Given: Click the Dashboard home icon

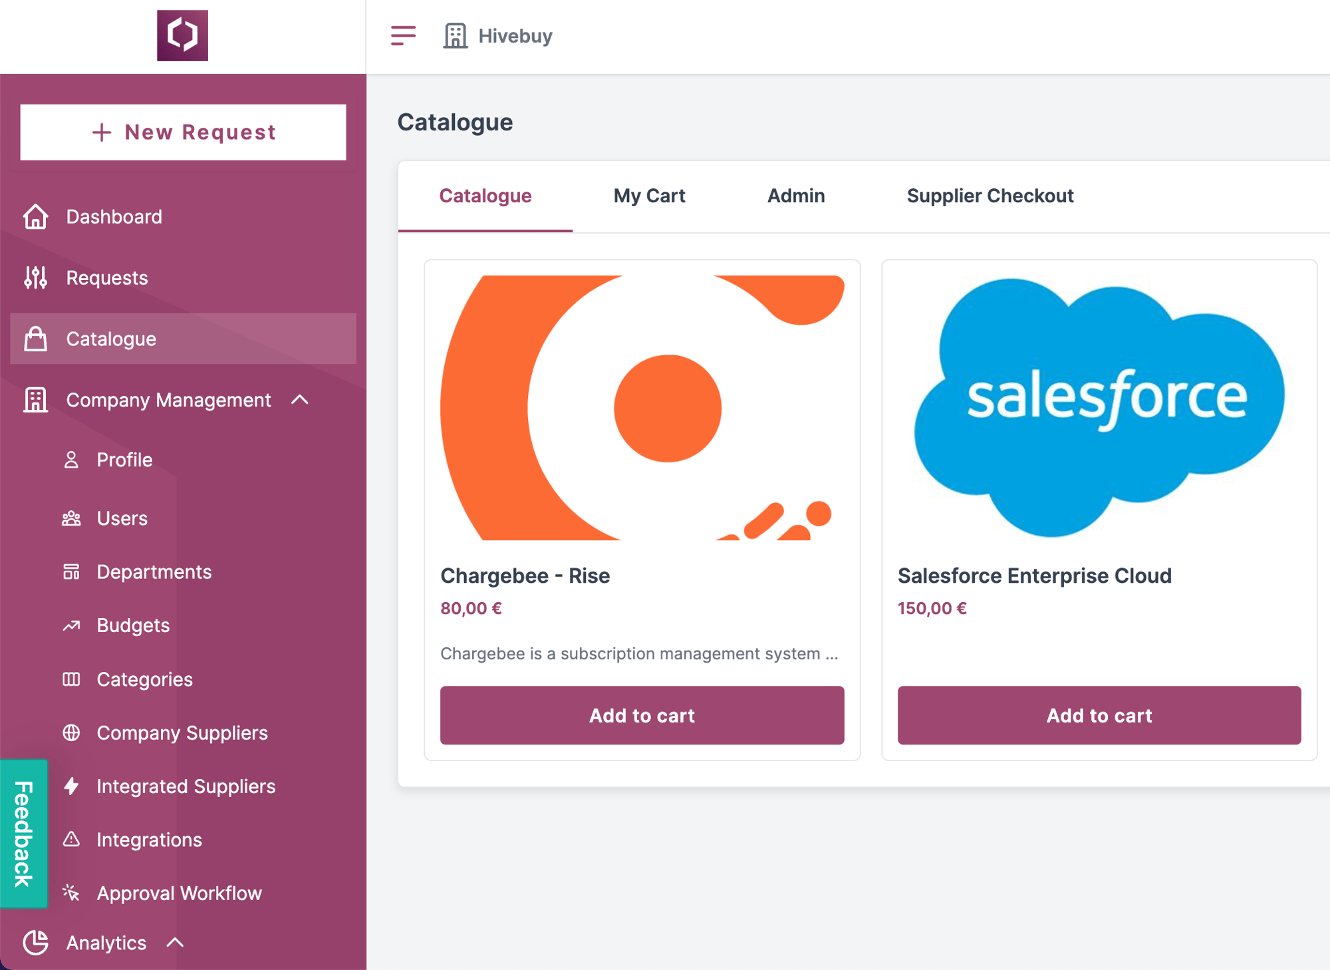Looking at the screenshot, I should pos(35,217).
